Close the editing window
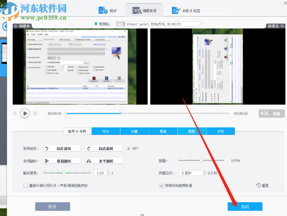Viewport: 287px width, 216px height. (x=285, y=3)
